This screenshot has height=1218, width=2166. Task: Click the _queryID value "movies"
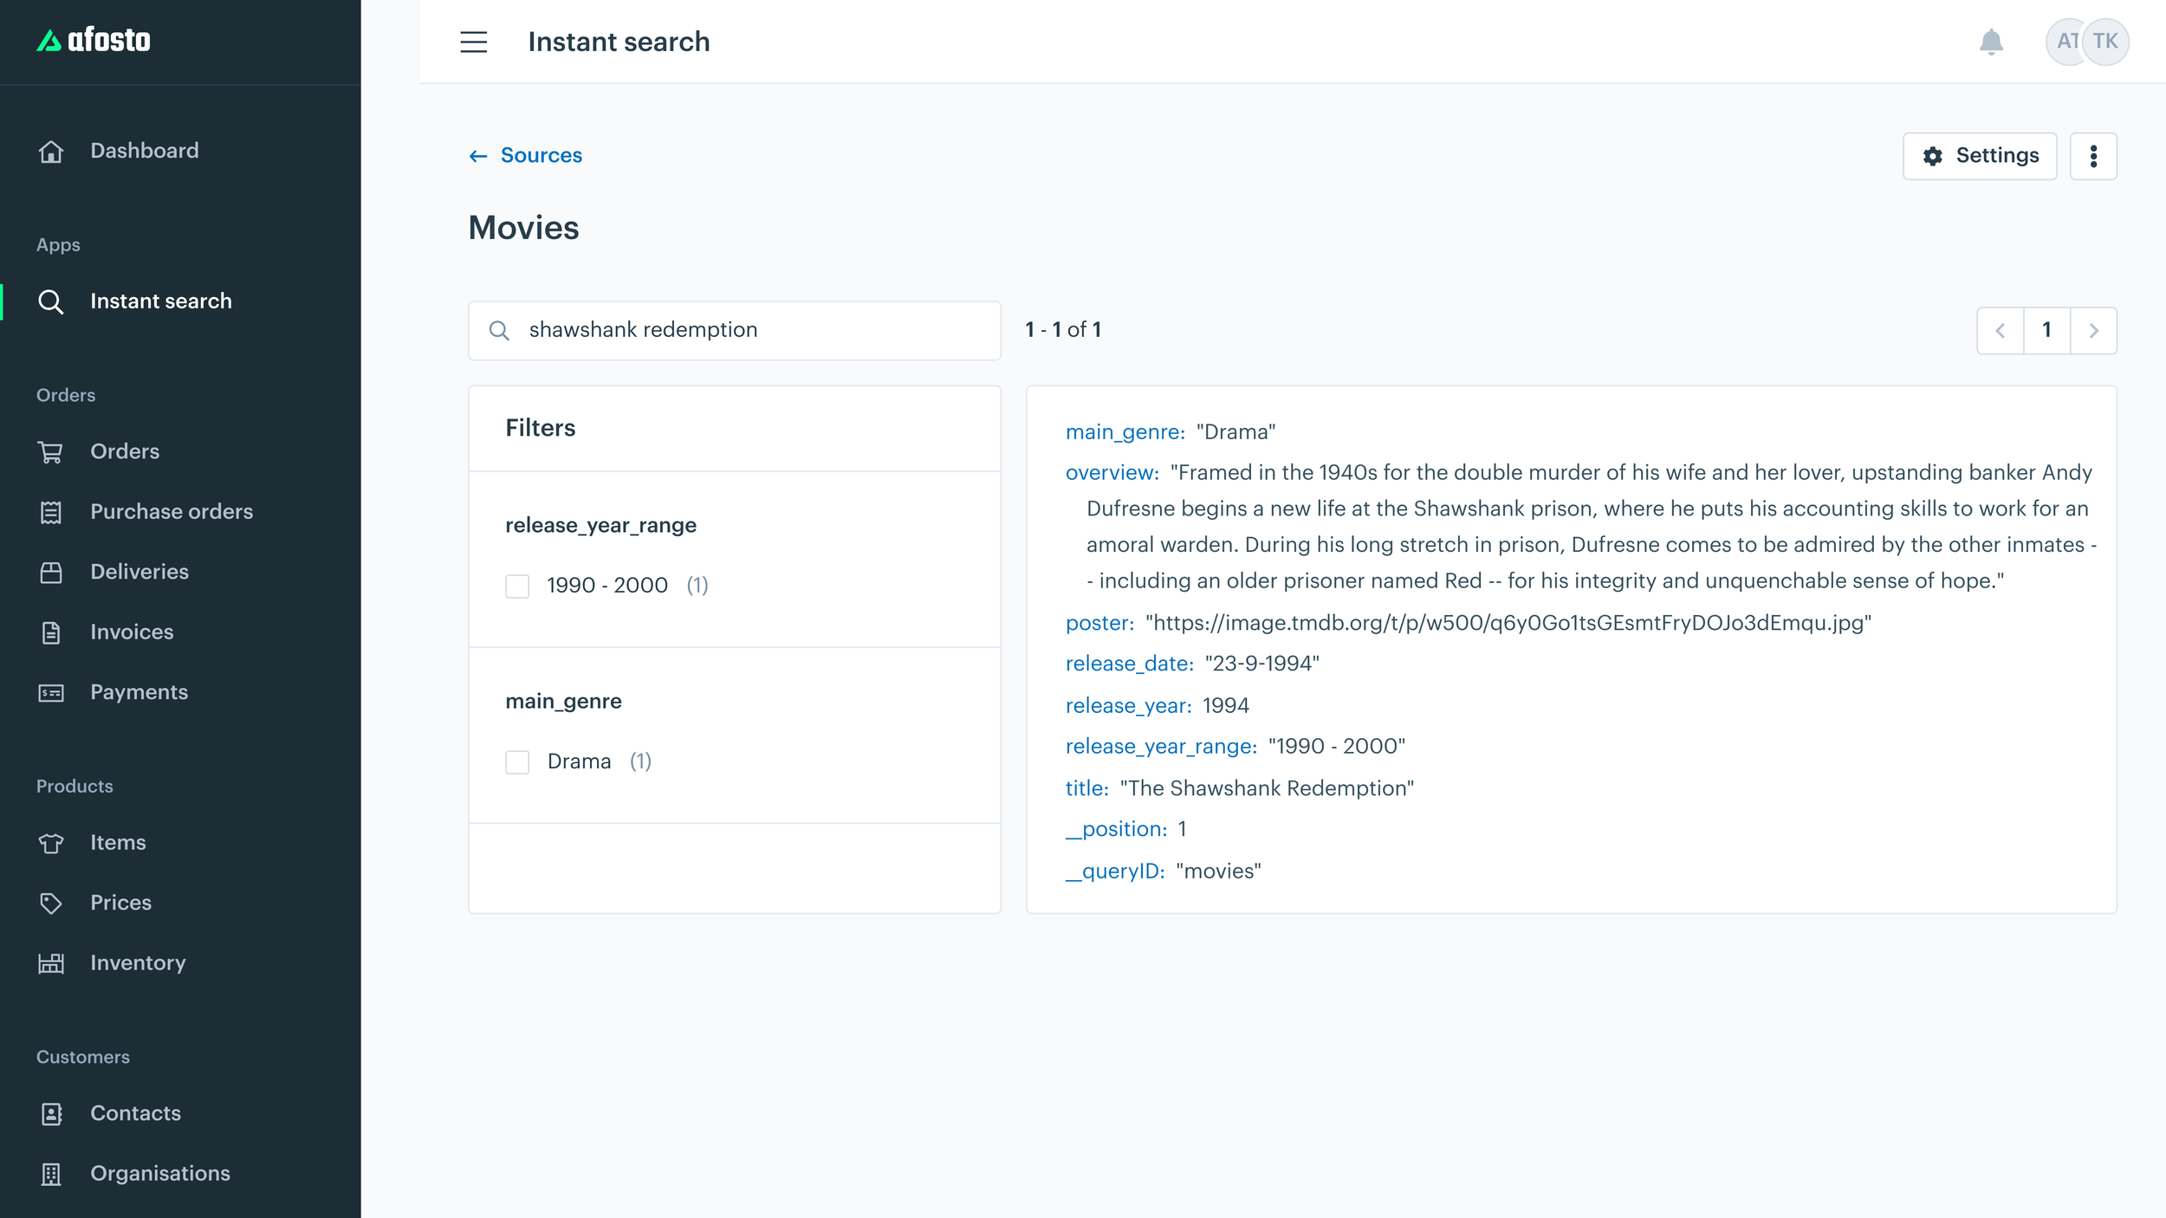(1218, 871)
